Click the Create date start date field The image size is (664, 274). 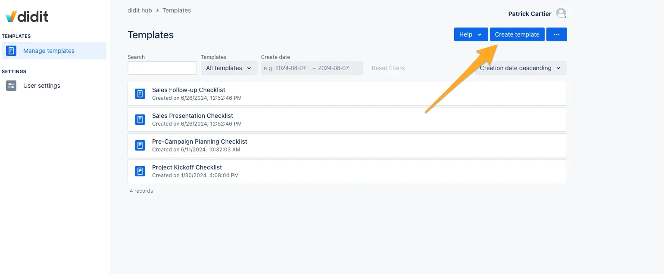coord(285,68)
